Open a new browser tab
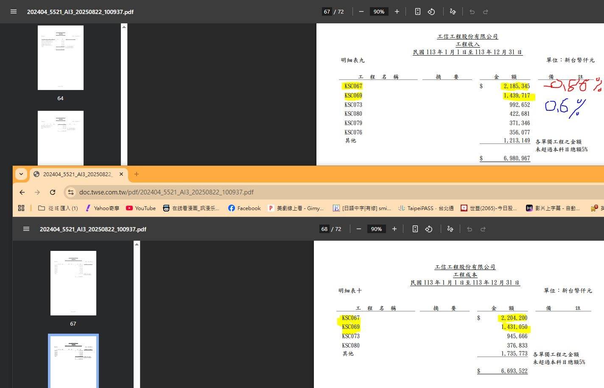The image size is (604, 388). [x=136, y=174]
